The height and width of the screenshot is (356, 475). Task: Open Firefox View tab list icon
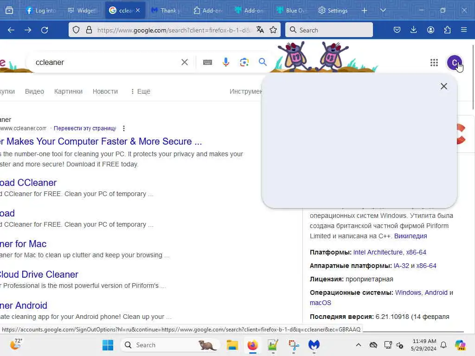[x=9, y=11]
